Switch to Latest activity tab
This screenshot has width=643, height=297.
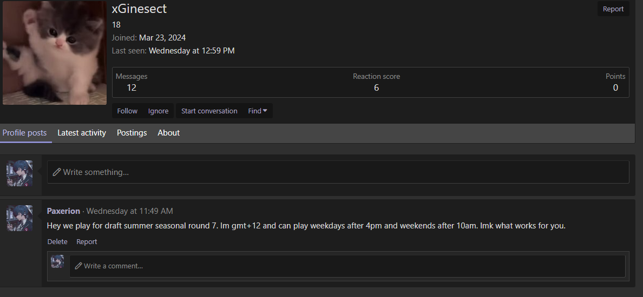coord(82,133)
